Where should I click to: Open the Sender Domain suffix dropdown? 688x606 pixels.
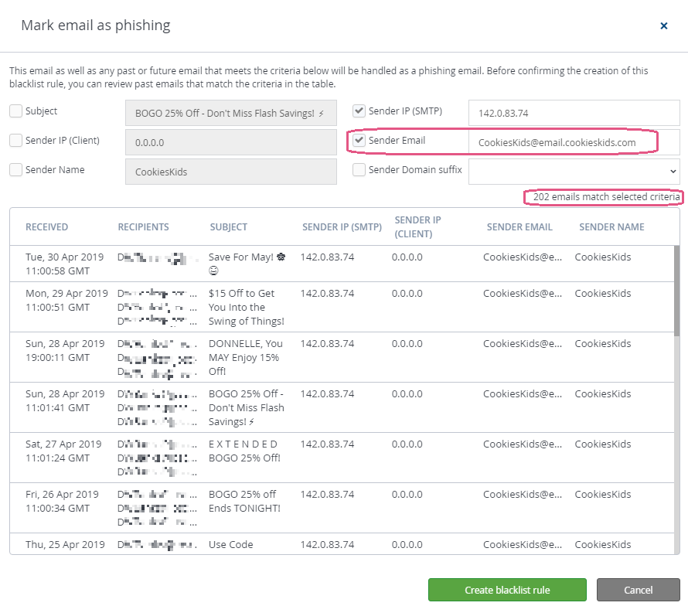[574, 171]
